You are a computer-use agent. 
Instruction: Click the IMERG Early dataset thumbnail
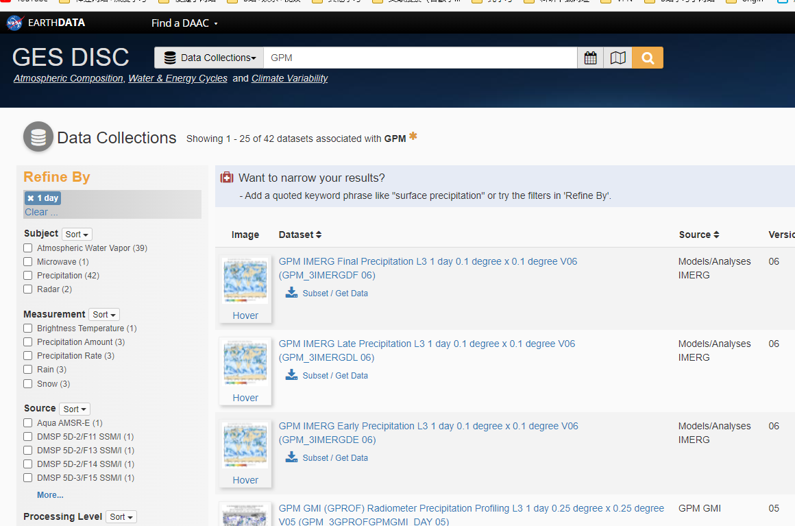click(245, 445)
